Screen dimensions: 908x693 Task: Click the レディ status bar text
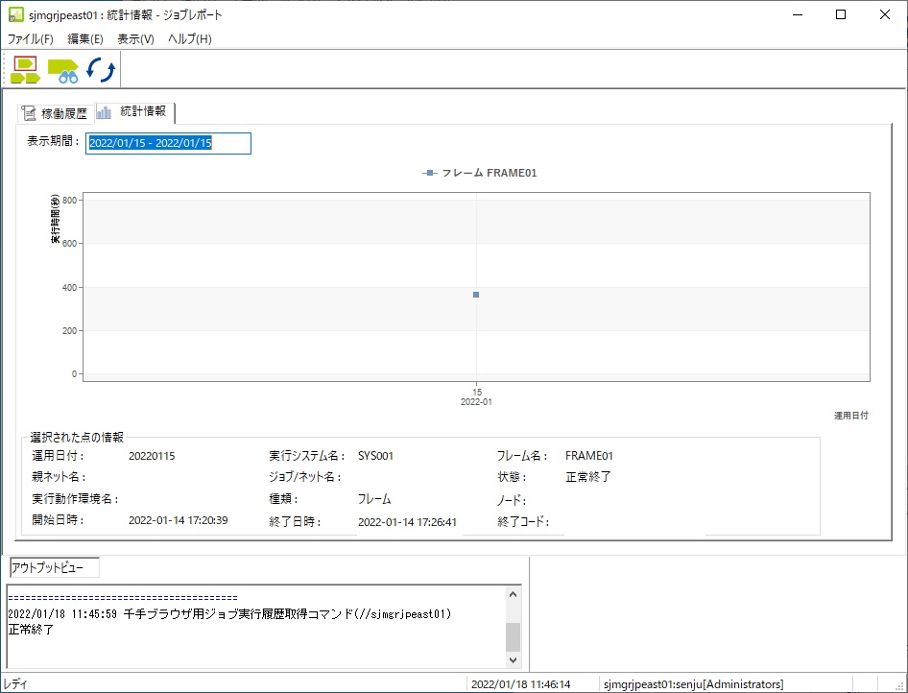pos(15,684)
